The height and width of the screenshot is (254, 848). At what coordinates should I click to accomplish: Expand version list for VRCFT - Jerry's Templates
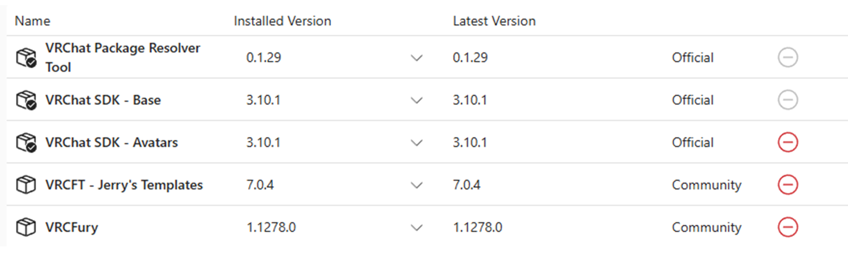[x=417, y=185]
